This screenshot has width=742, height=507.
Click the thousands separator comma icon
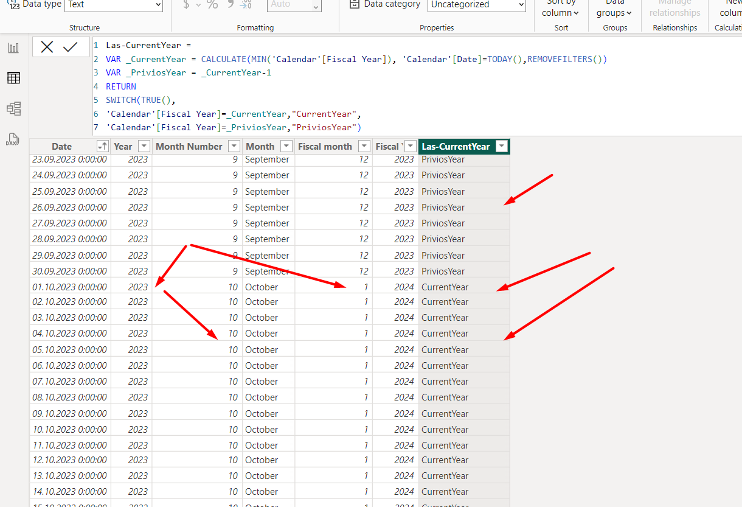click(230, 4)
